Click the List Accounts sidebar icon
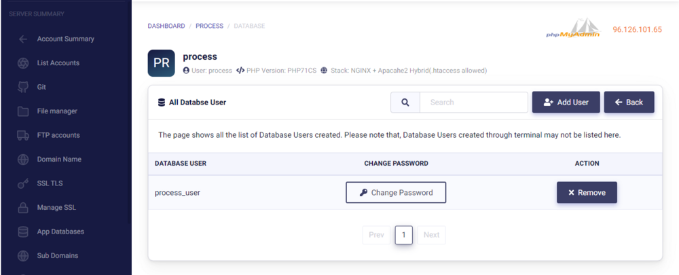Screen dimensions: 679x275 [x=23, y=63]
